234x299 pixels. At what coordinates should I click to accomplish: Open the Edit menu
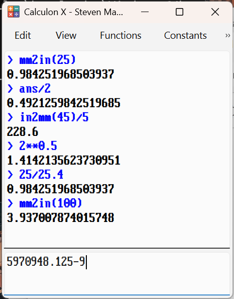click(23, 35)
